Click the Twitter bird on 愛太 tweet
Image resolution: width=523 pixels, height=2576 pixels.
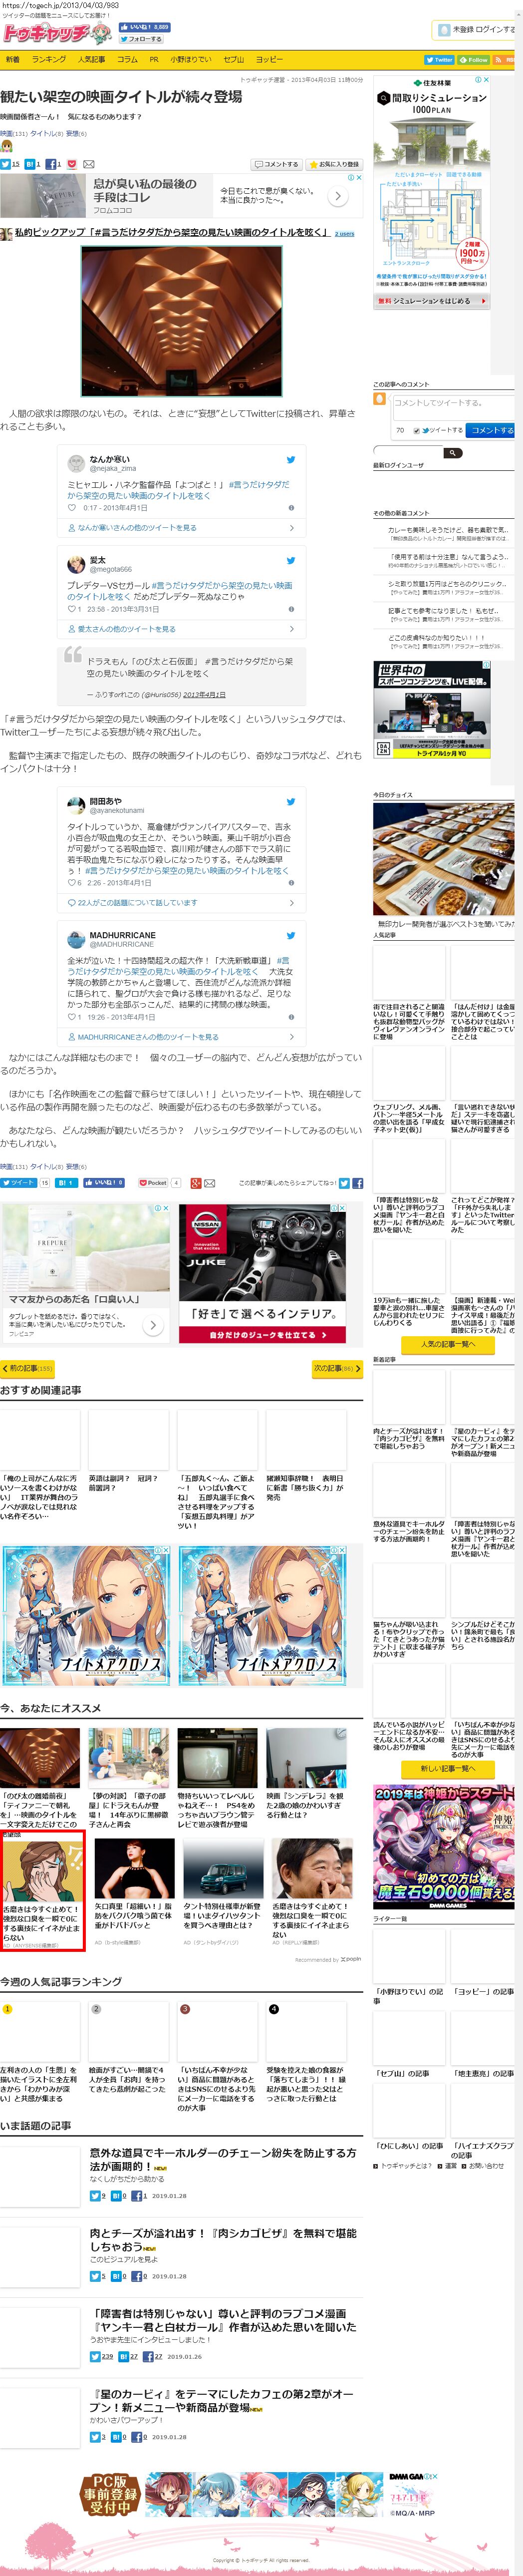291,561
